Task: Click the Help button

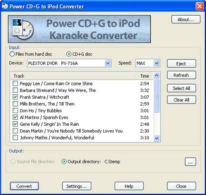Action: click(129, 186)
